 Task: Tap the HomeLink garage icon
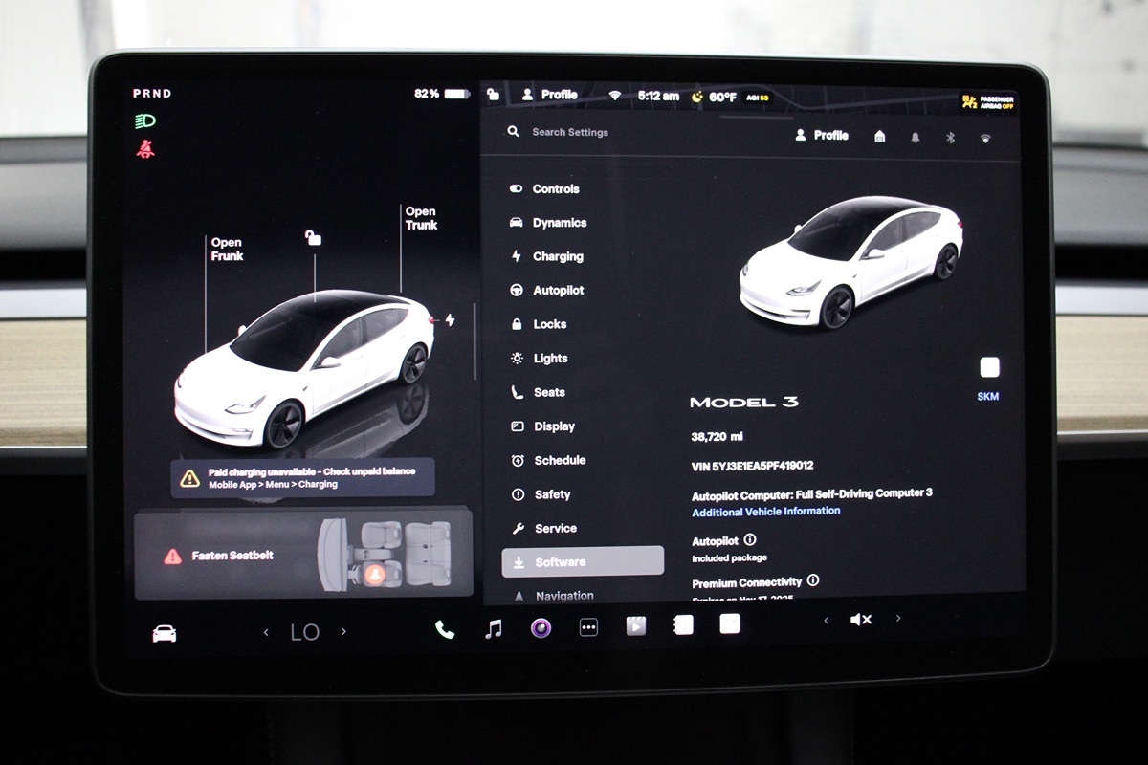(x=879, y=137)
